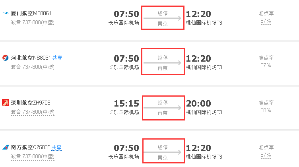299x167 pixels.
Task: Open 波音 737-800 aircraft info for NS8061
Action: pyautogui.click(x=33, y=67)
